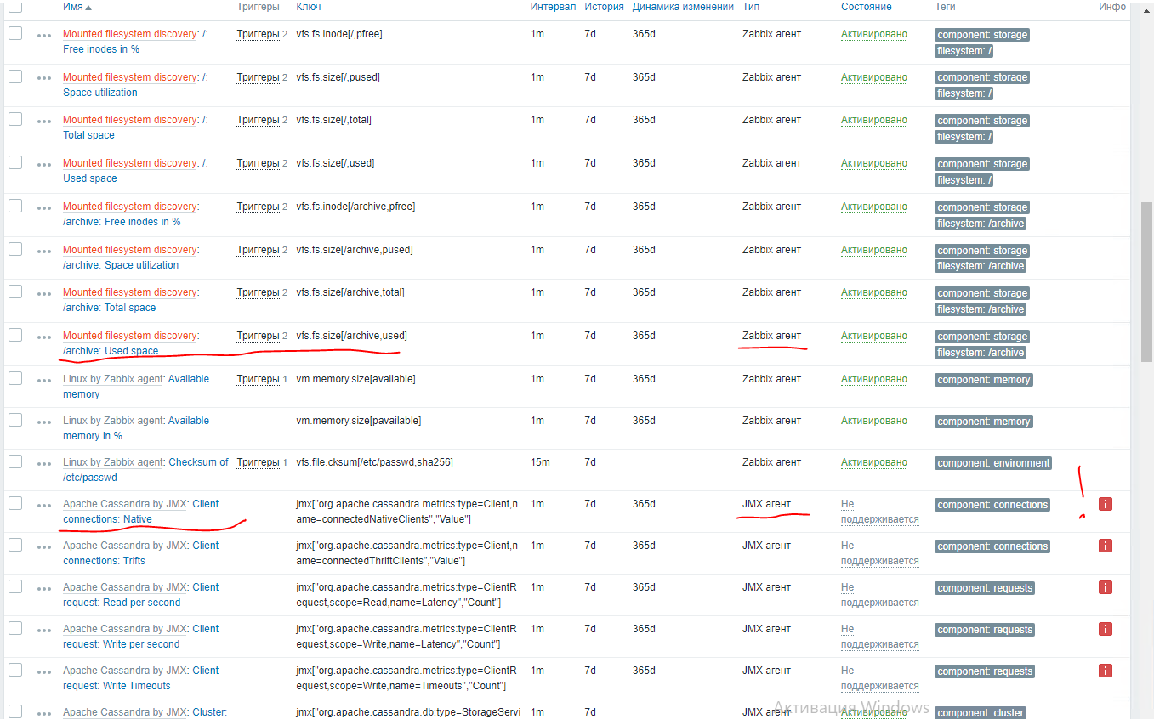
Task: Show the red info icon for connectedThriftClients item
Action: [x=1106, y=546]
